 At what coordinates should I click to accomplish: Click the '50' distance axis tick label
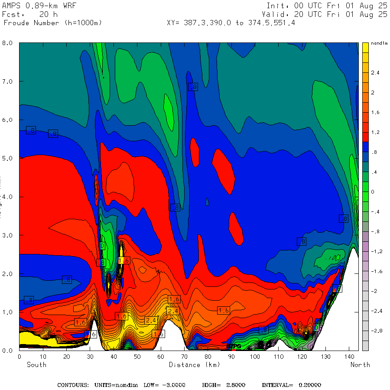tap(137, 357)
